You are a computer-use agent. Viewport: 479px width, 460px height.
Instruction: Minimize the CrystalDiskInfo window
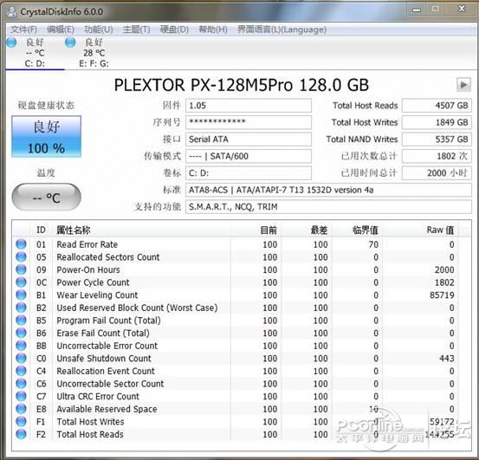[417, 10]
